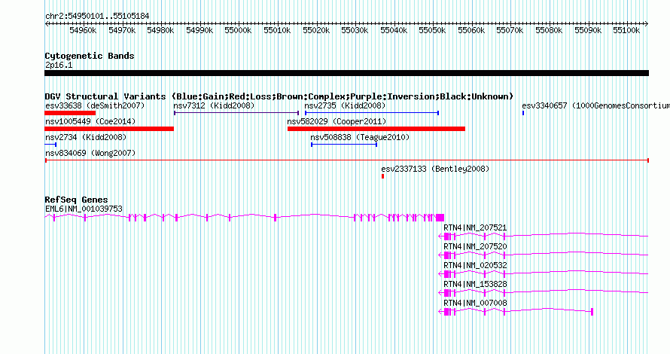Click the RTN4 NM_207521 transcript arrow
The height and width of the screenshot is (354, 670).
441,237
